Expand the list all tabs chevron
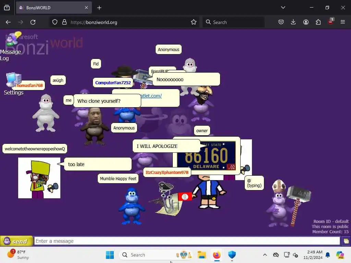 coord(283,8)
